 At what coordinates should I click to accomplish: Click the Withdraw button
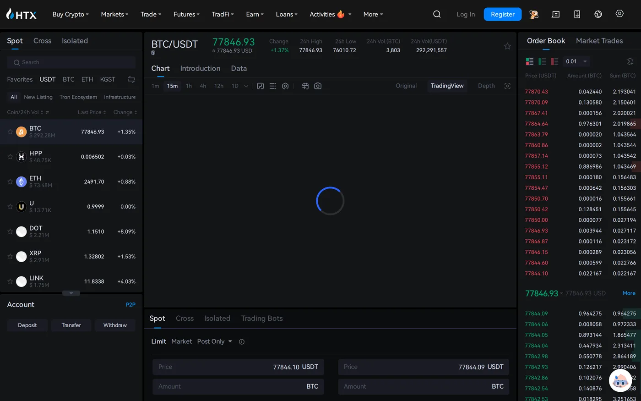(115, 325)
